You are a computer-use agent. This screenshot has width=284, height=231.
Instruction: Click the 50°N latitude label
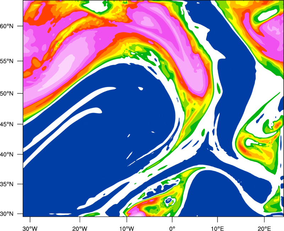click(x=7, y=93)
